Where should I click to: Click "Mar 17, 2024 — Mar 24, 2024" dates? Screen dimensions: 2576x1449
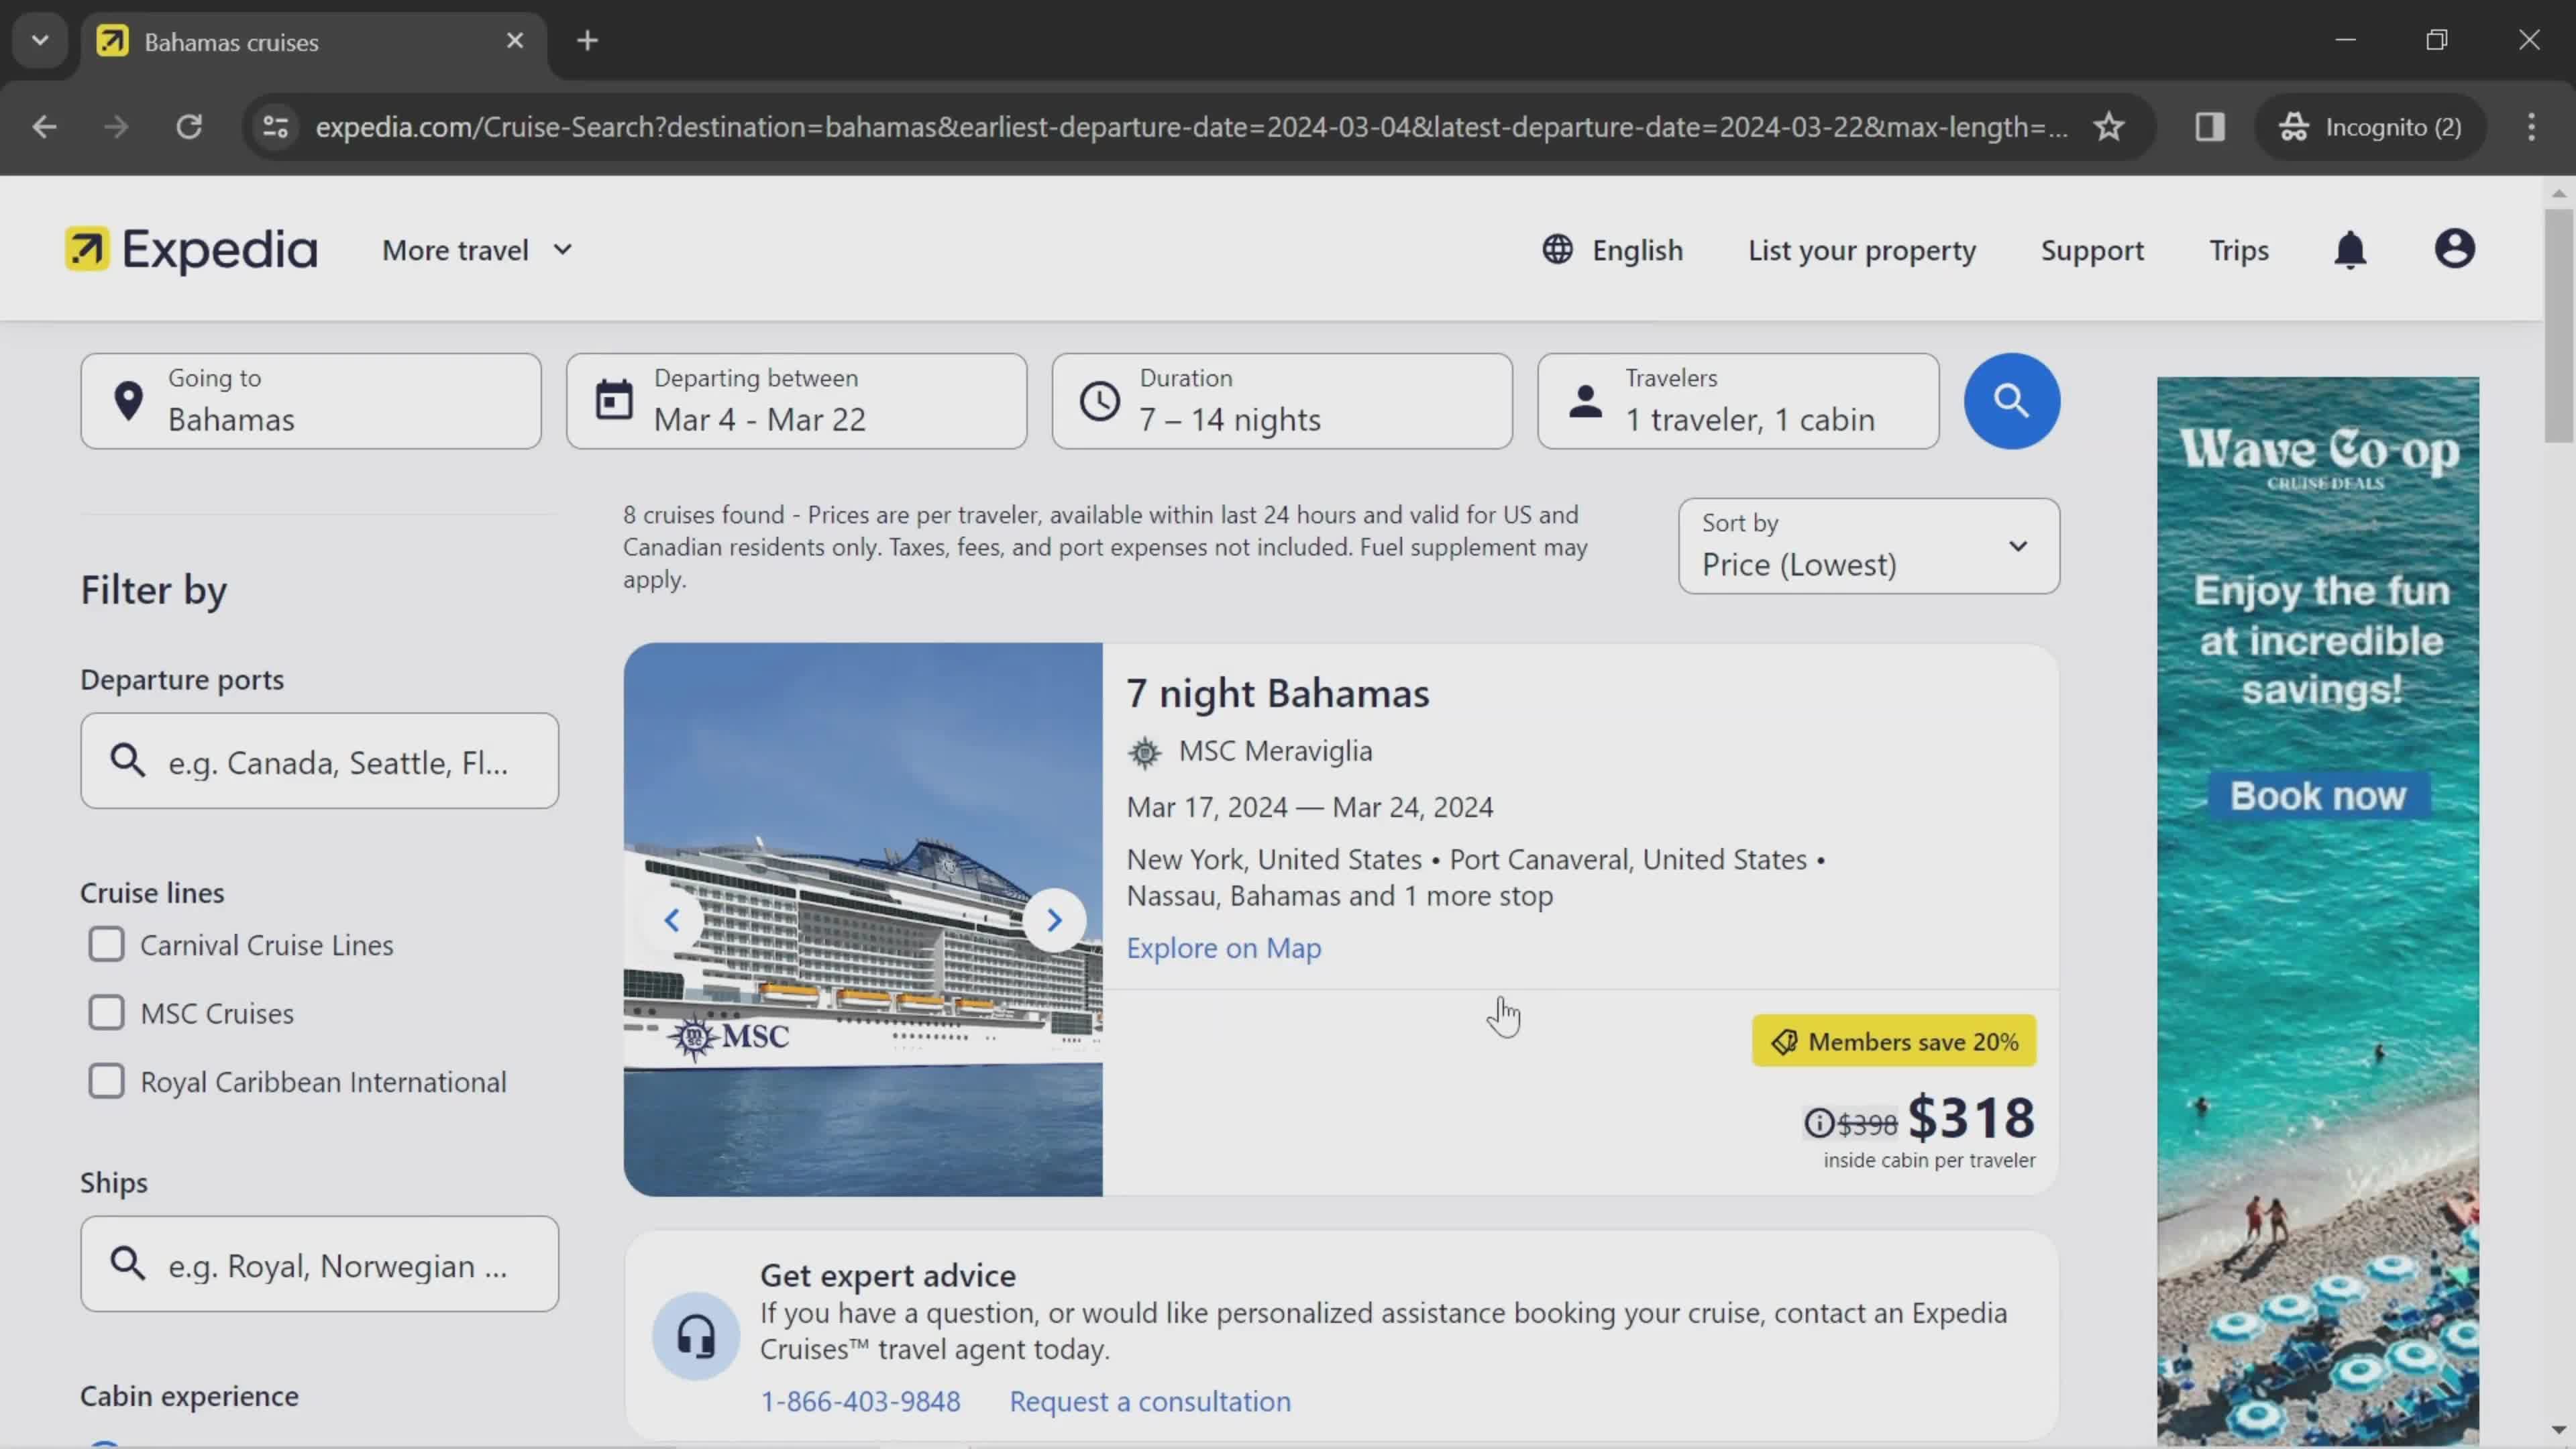coord(1310,807)
